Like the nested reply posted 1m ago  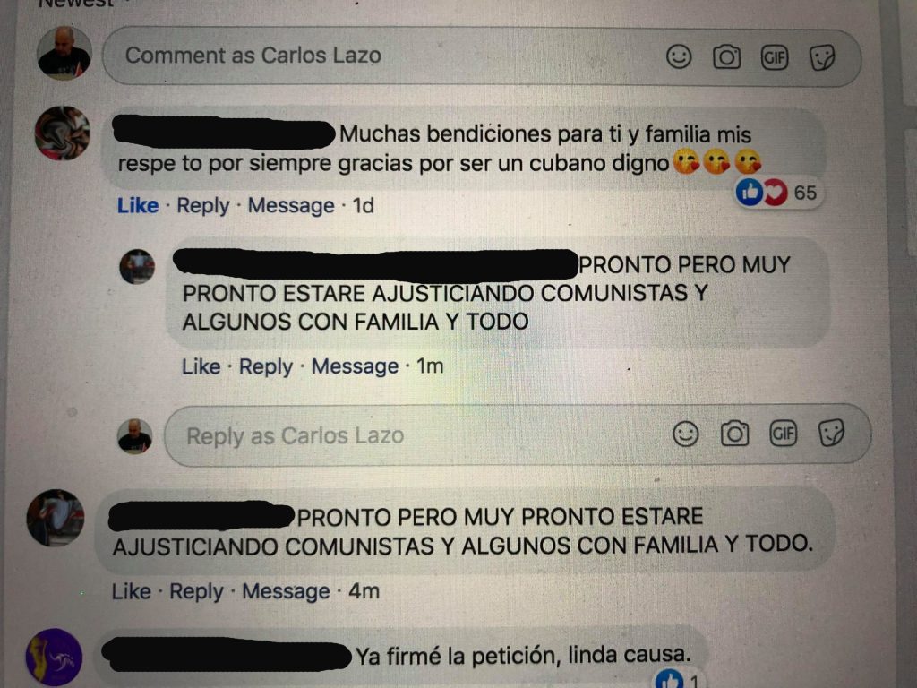[201, 366]
